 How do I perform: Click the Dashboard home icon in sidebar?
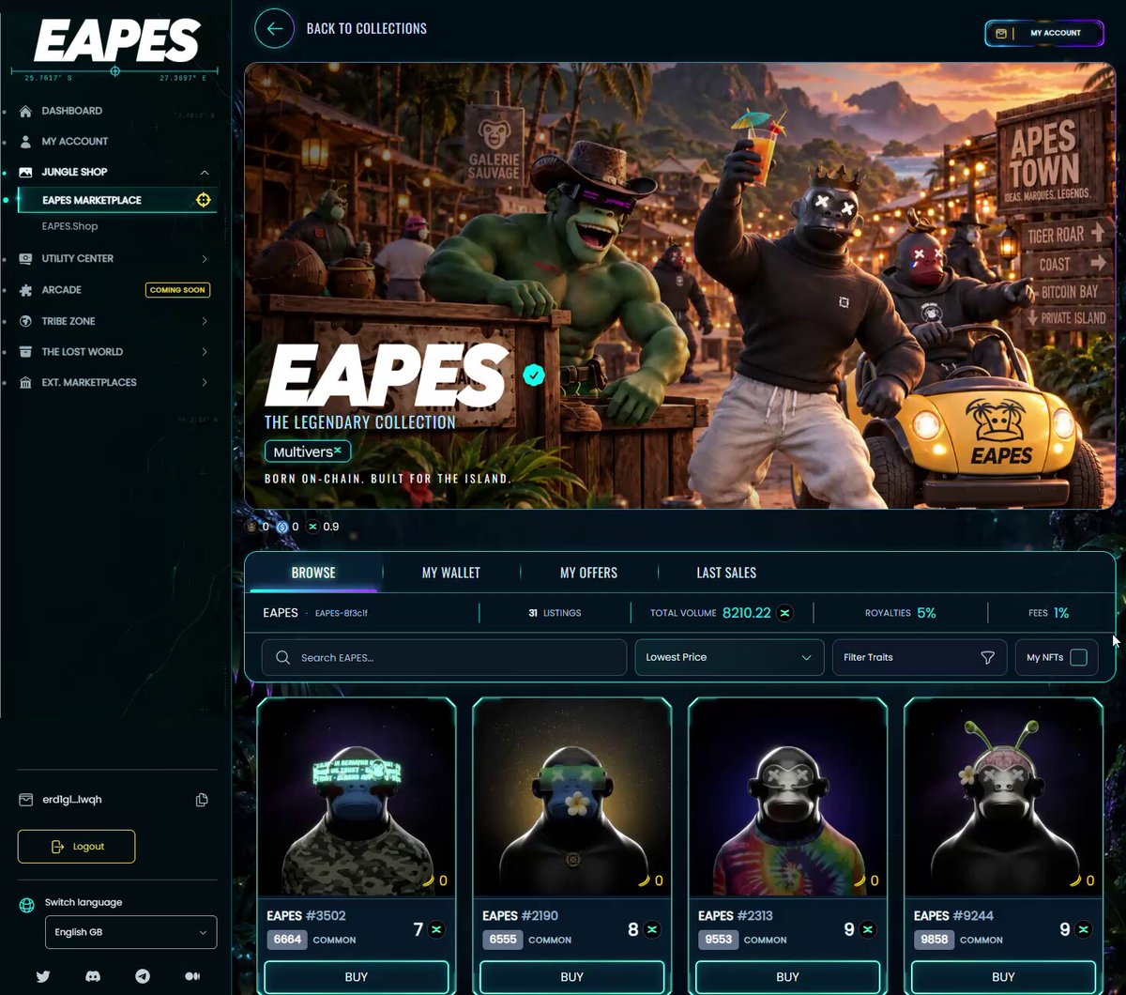point(25,111)
